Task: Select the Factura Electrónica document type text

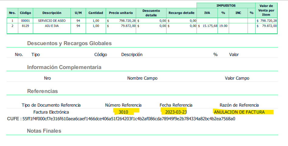Action: click(x=51, y=112)
